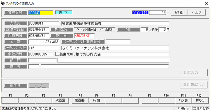Click the empty F7 function key button

(113, 100)
